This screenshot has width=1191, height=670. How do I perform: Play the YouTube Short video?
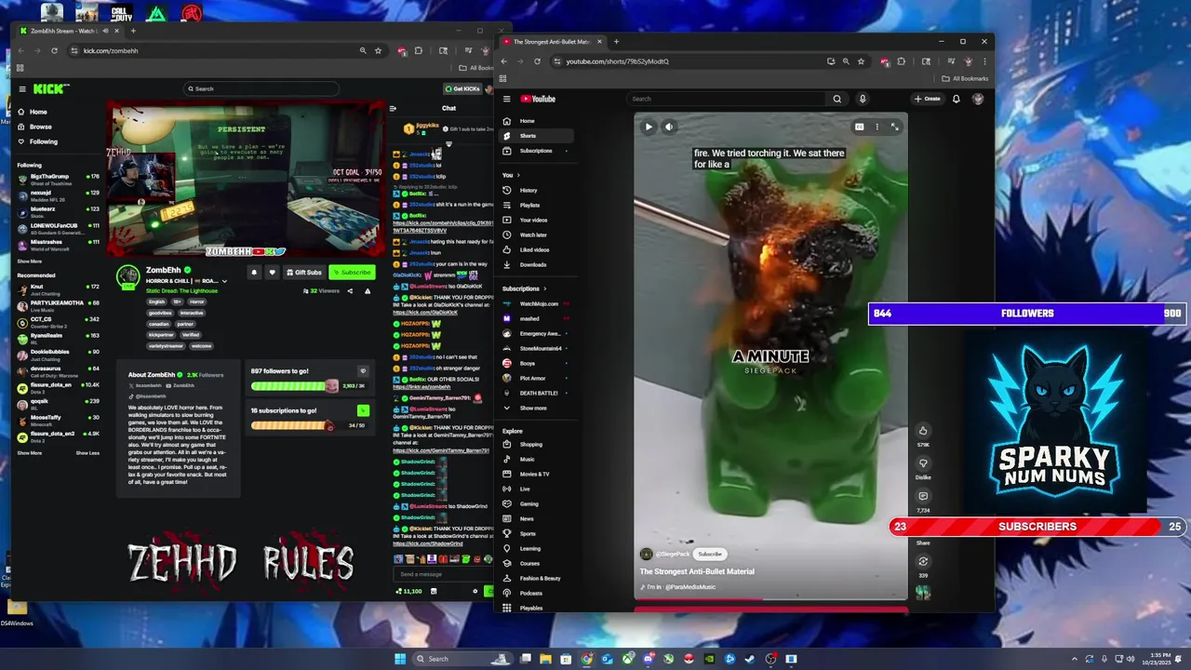tap(649, 127)
